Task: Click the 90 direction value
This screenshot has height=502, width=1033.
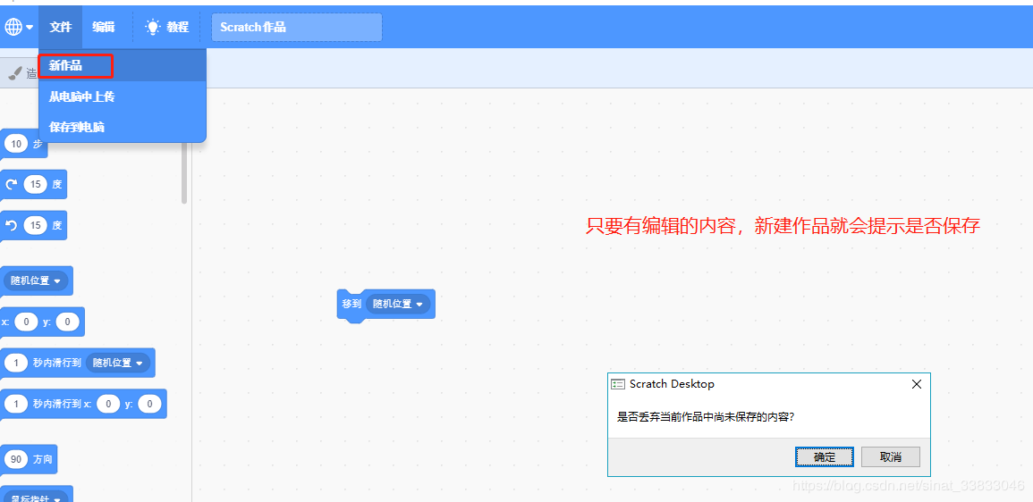Action: 16,459
